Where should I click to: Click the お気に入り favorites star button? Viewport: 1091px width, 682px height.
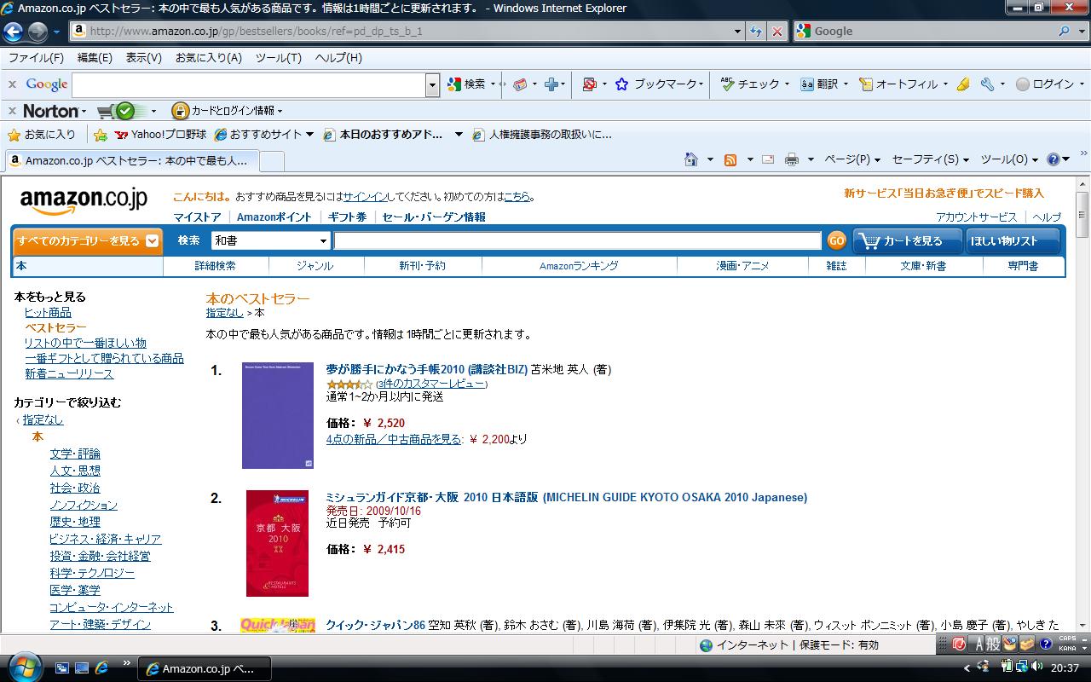click(41, 135)
